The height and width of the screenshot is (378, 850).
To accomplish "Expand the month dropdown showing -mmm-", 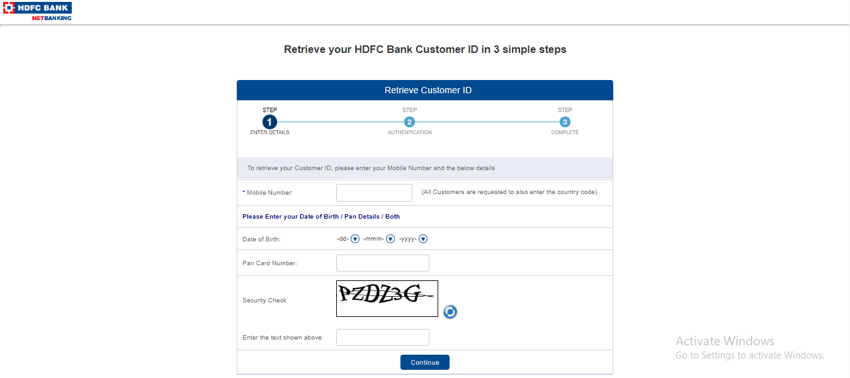I will [390, 239].
